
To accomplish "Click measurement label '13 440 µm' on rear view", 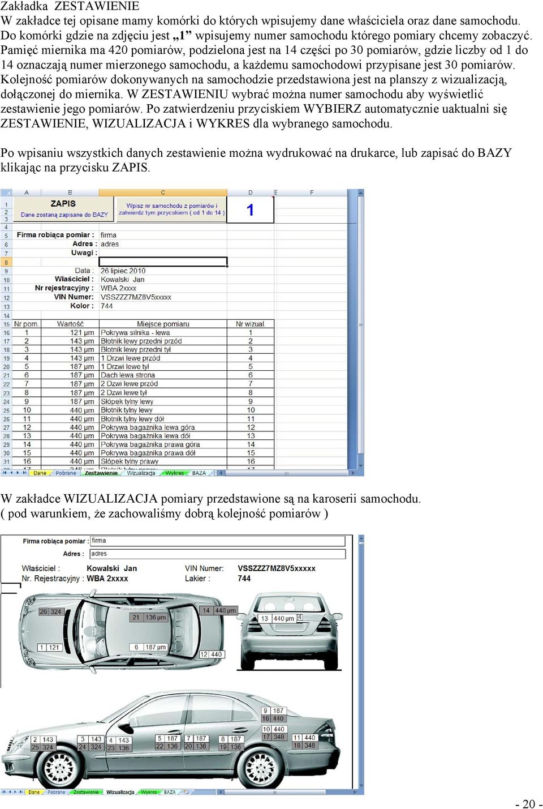I will 277,619.
